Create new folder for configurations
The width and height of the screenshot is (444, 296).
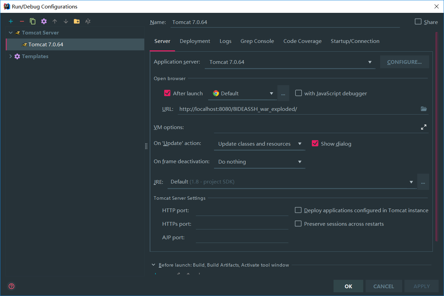coord(77,21)
